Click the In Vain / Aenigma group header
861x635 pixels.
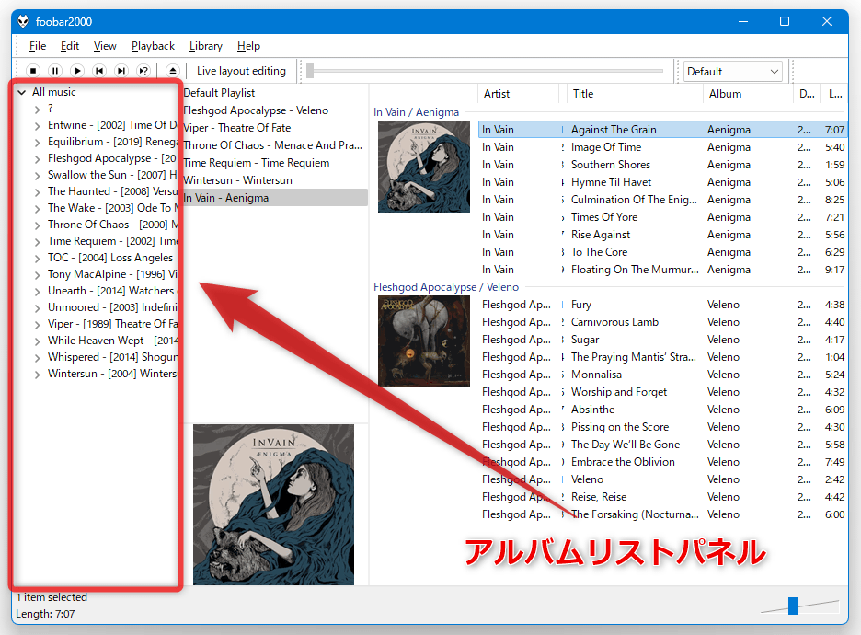[416, 112]
